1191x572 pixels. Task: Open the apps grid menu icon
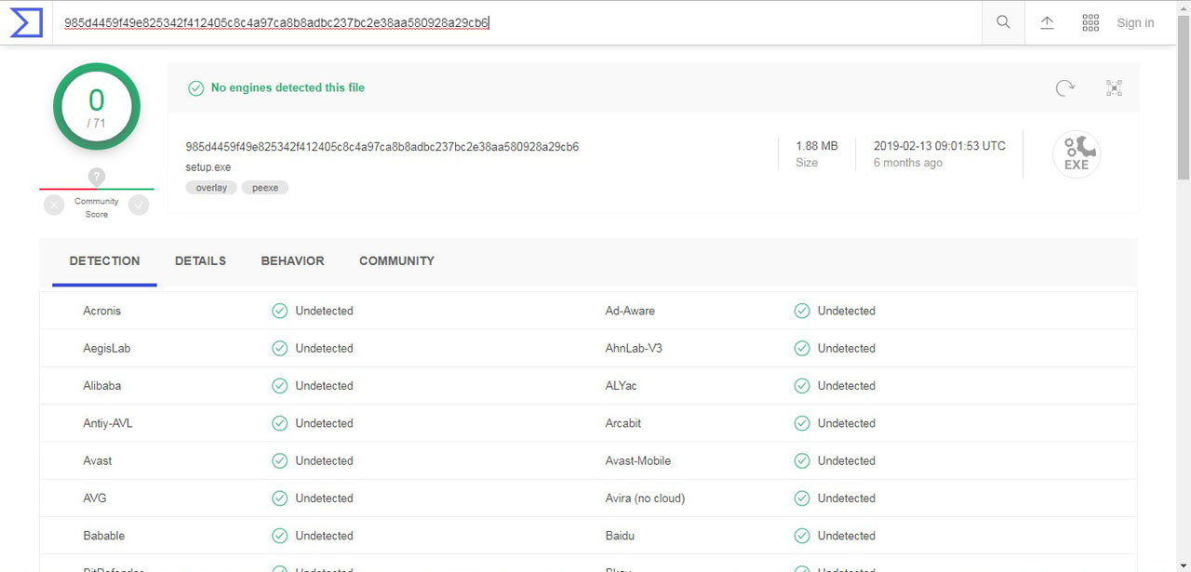tap(1091, 22)
